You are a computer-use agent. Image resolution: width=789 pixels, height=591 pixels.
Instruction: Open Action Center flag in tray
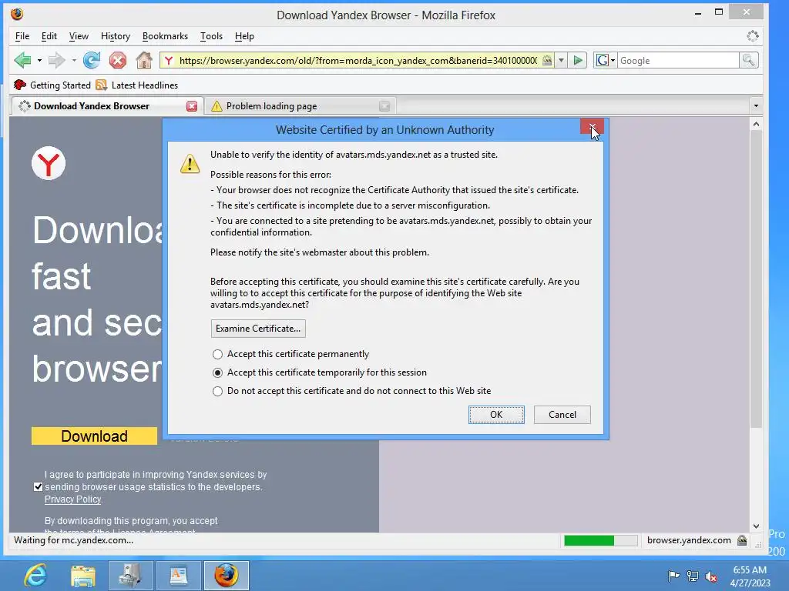(673, 576)
